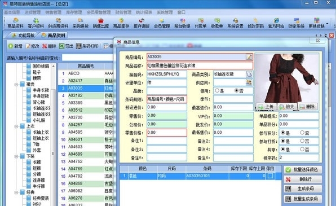Click 上传 image button
The height and width of the screenshot is (206, 336).
266,107
